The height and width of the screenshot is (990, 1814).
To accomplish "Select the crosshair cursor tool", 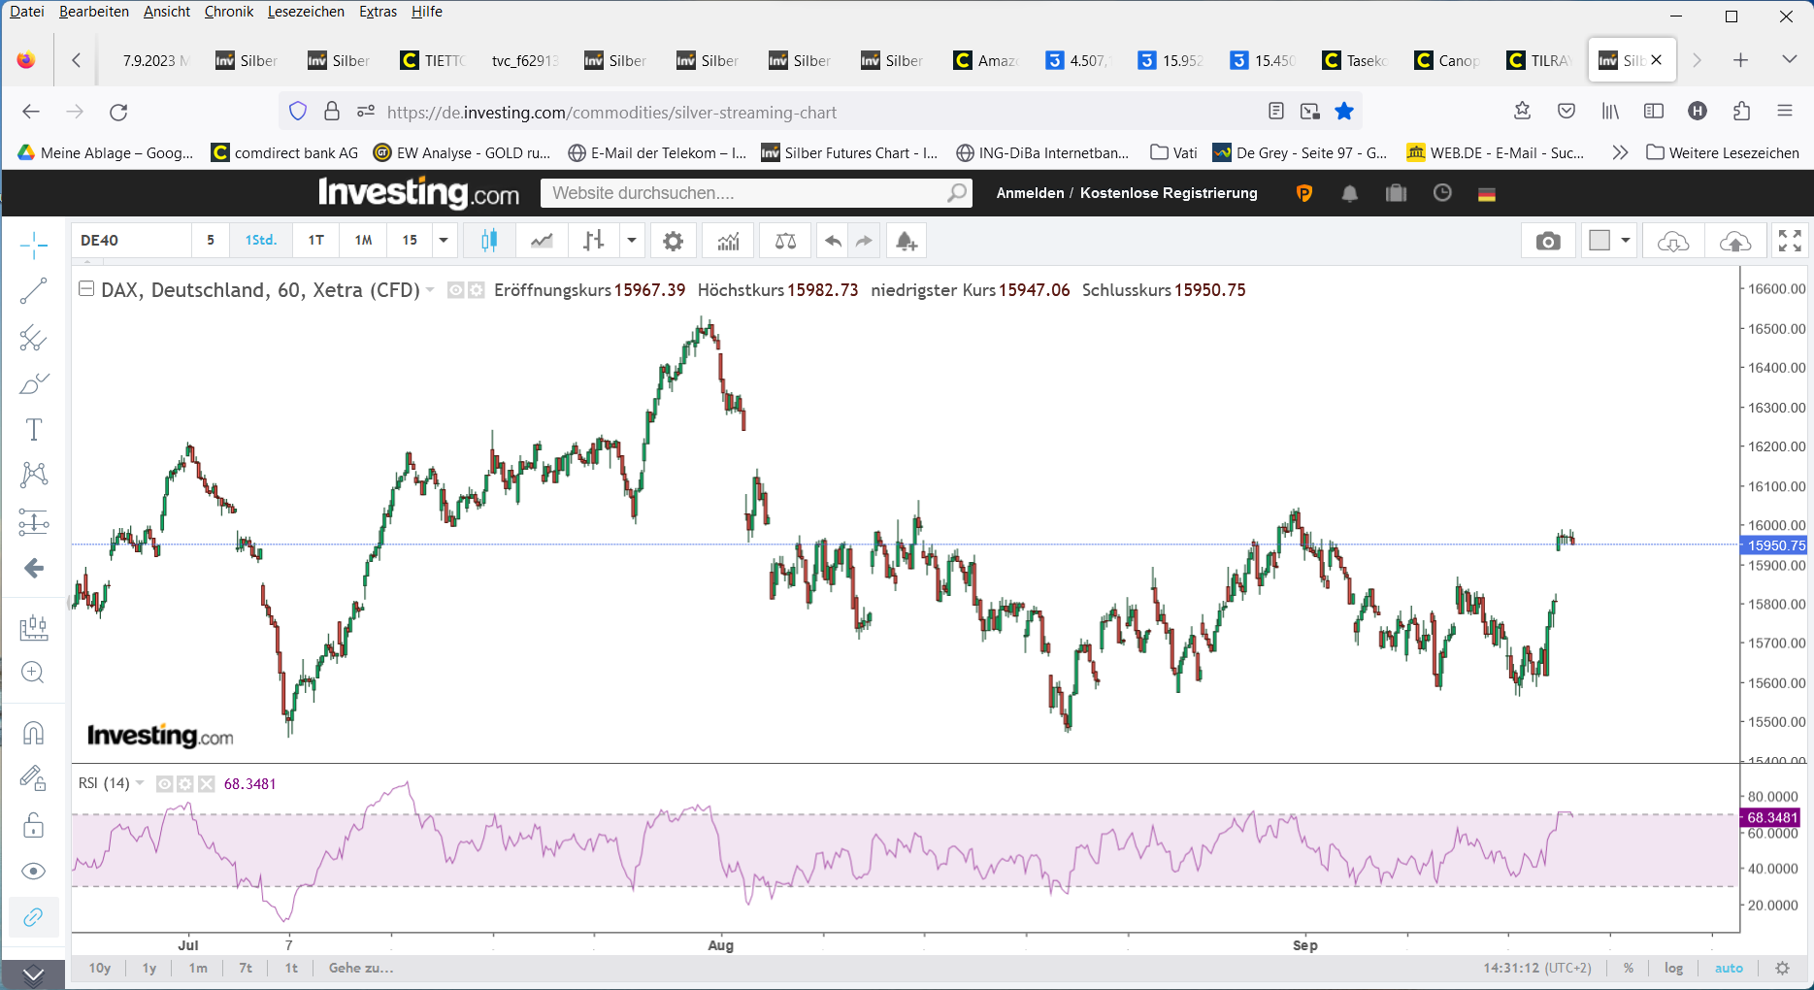I will tap(34, 246).
